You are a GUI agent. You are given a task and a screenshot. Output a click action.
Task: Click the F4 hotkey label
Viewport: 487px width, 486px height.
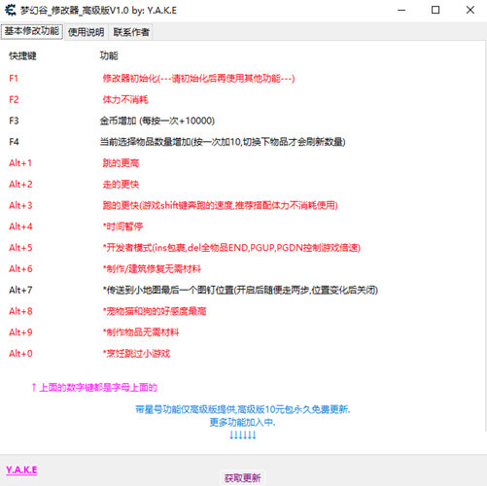(x=14, y=142)
